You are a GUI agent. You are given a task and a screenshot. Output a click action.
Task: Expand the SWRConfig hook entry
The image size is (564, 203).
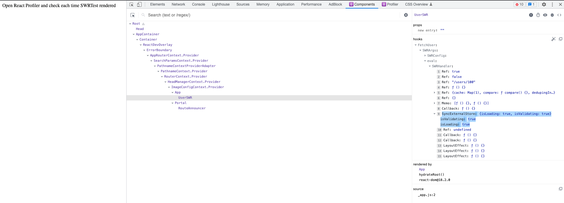pos(425,56)
